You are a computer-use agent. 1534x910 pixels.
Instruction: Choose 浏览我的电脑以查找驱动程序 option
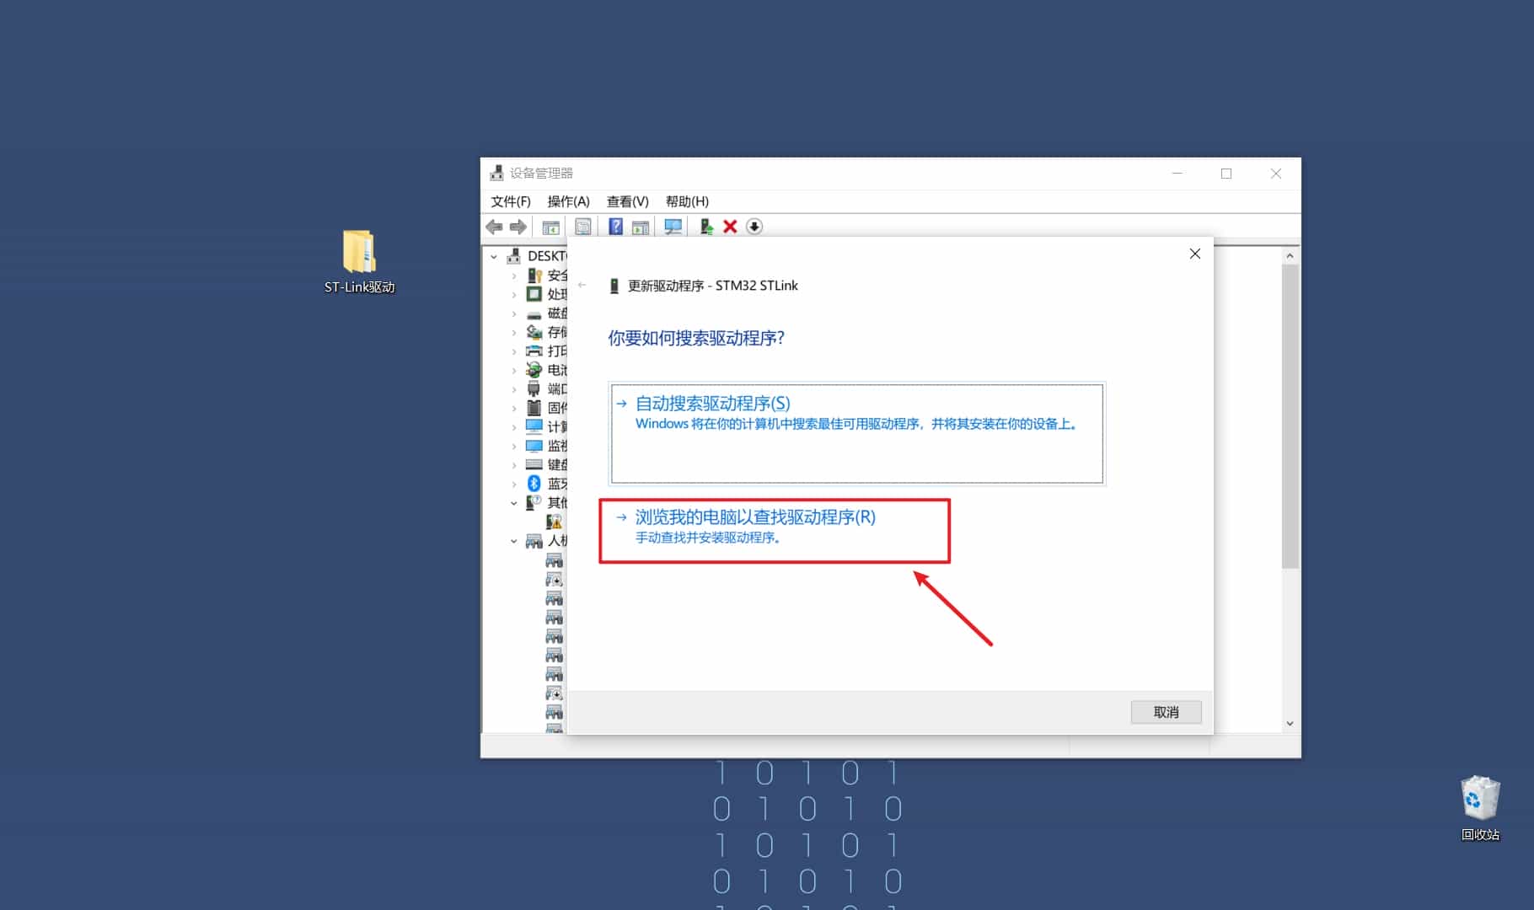tap(754, 518)
